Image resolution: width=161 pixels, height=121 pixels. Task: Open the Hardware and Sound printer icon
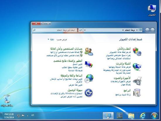tap(137, 81)
